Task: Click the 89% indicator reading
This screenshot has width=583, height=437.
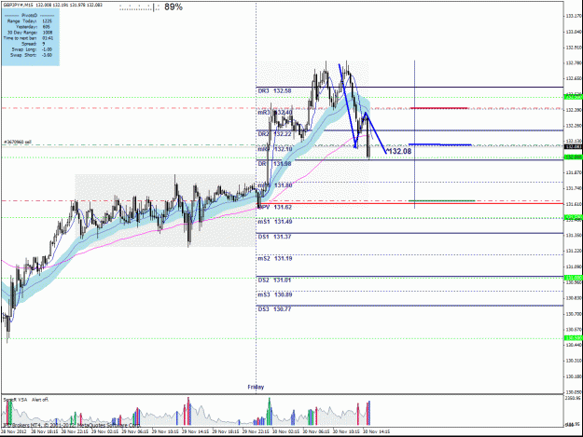Action: point(174,7)
